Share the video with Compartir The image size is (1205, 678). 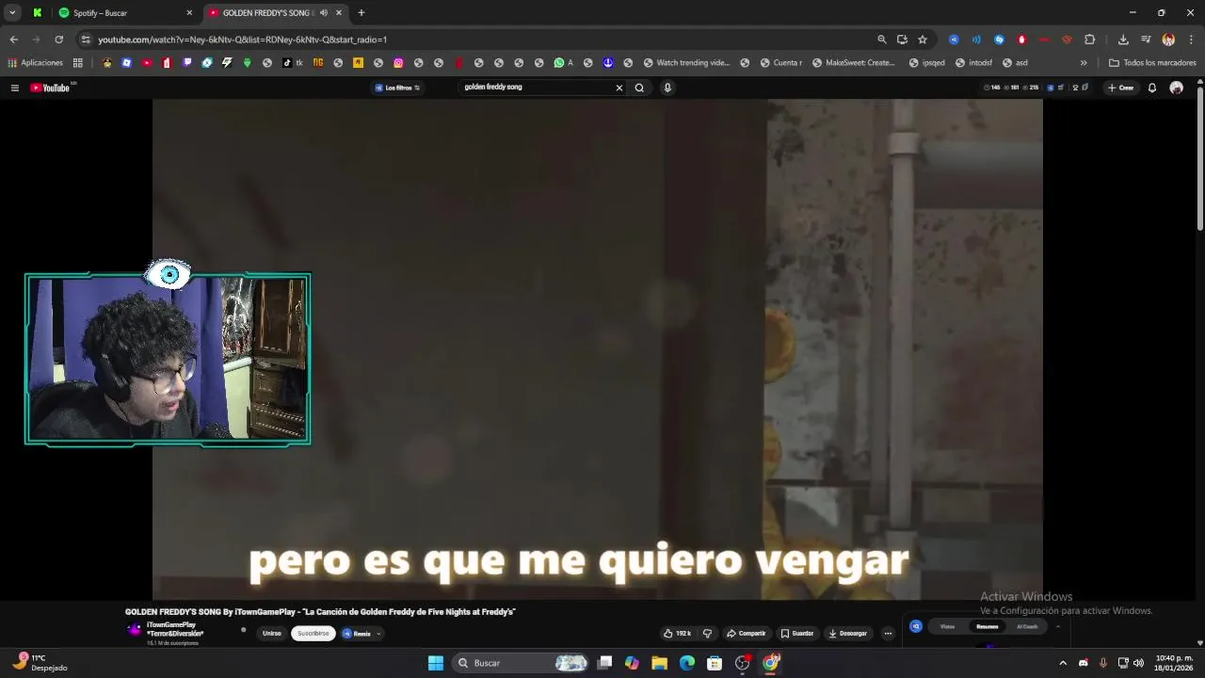(x=746, y=634)
